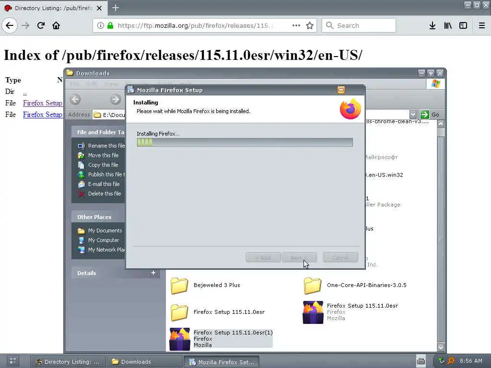Select the Firefox Setup 115.11.0esr installer file
The width and height of the screenshot is (491, 368).
click(350, 312)
